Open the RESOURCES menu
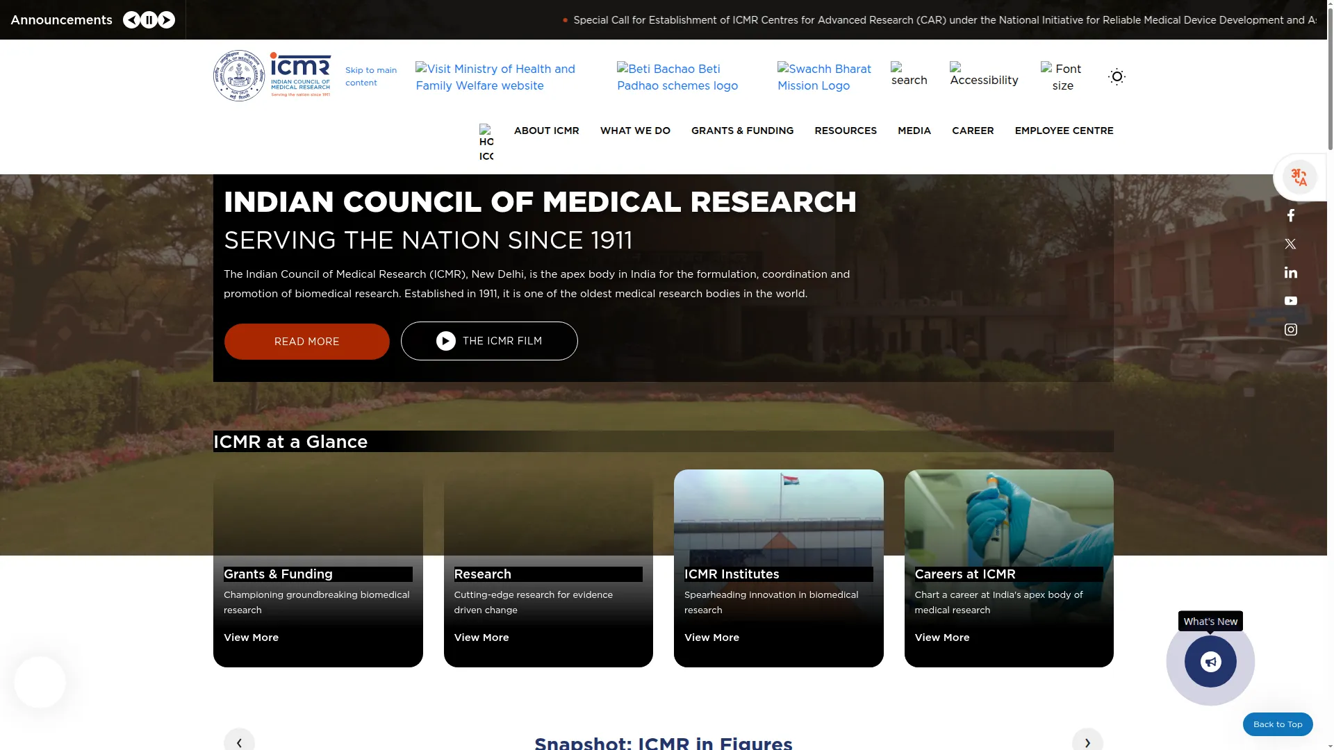This screenshot has height=750, width=1334. click(x=846, y=131)
